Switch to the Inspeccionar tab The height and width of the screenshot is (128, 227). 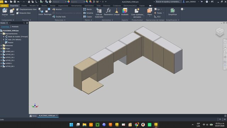click(x=63, y=6)
